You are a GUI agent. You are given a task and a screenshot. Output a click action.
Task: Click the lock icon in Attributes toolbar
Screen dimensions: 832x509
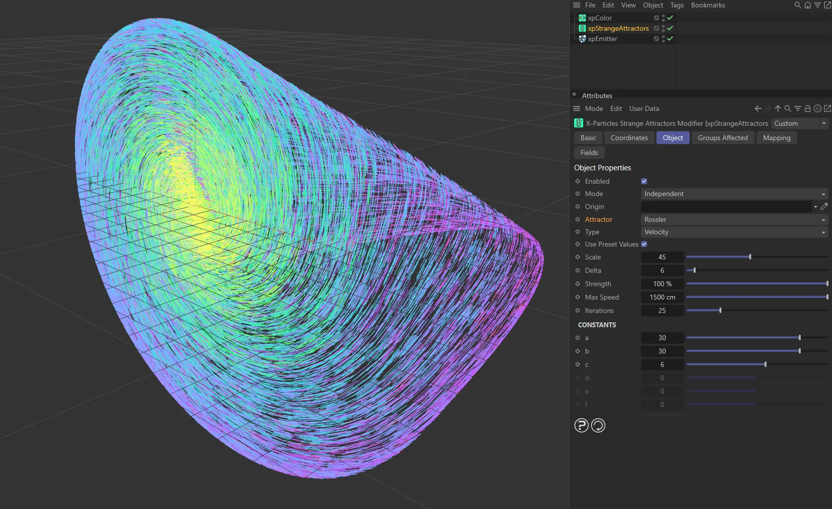(x=807, y=108)
